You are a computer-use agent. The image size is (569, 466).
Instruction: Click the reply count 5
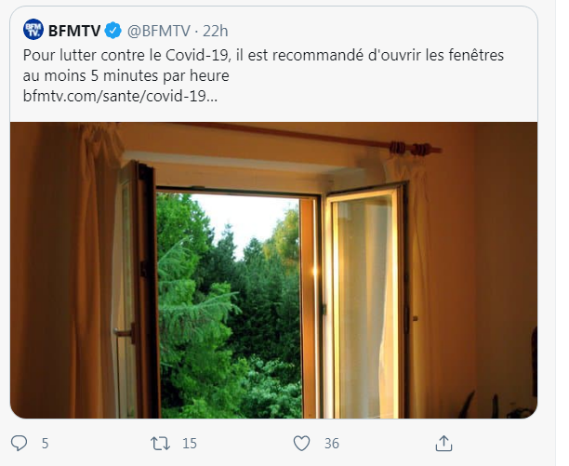[x=45, y=444]
